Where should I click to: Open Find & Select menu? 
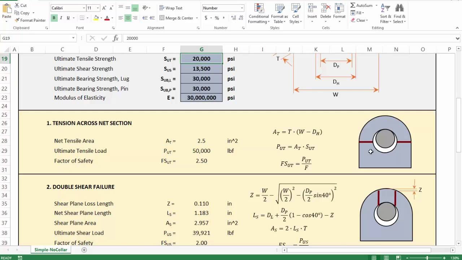pos(400,14)
